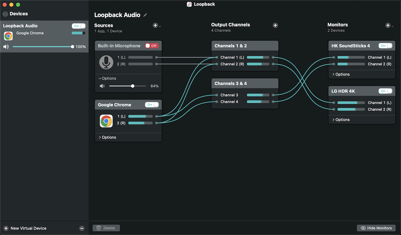The image size is (401, 235).
Task: Click the minus button to remove a device
Action: click(x=82, y=228)
